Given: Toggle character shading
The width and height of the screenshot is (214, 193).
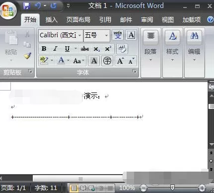Looking at the screenshot, I should 94,61.
